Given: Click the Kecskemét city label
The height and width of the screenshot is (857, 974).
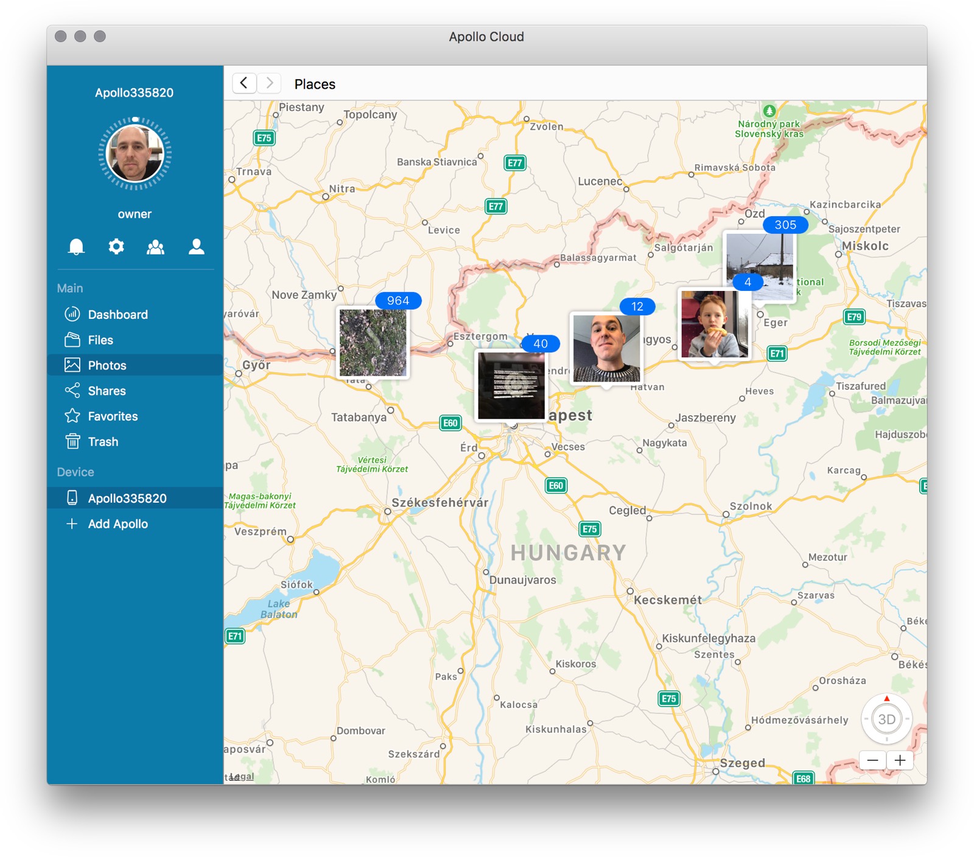Looking at the screenshot, I should tap(668, 600).
